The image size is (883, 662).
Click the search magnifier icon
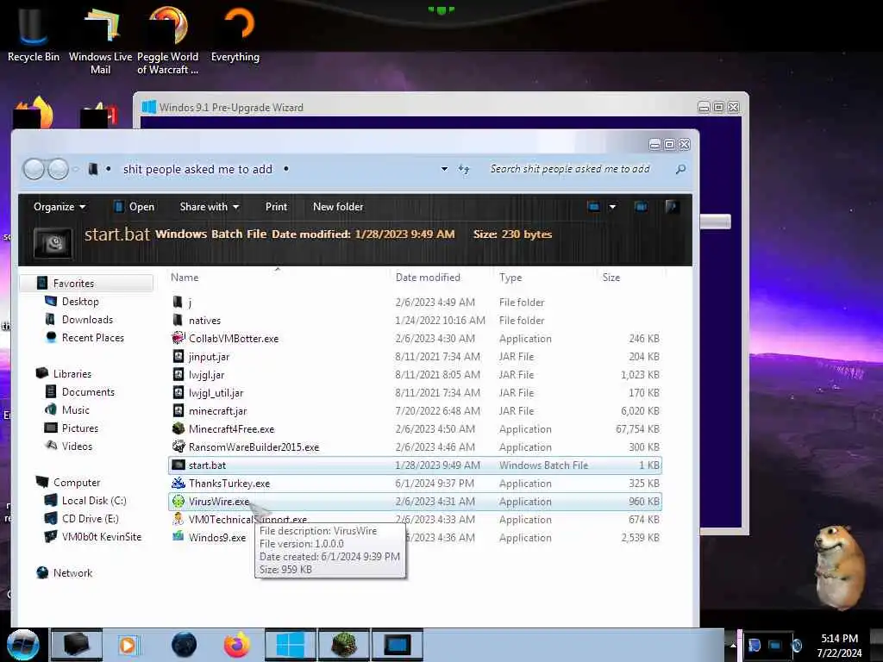[680, 169]
